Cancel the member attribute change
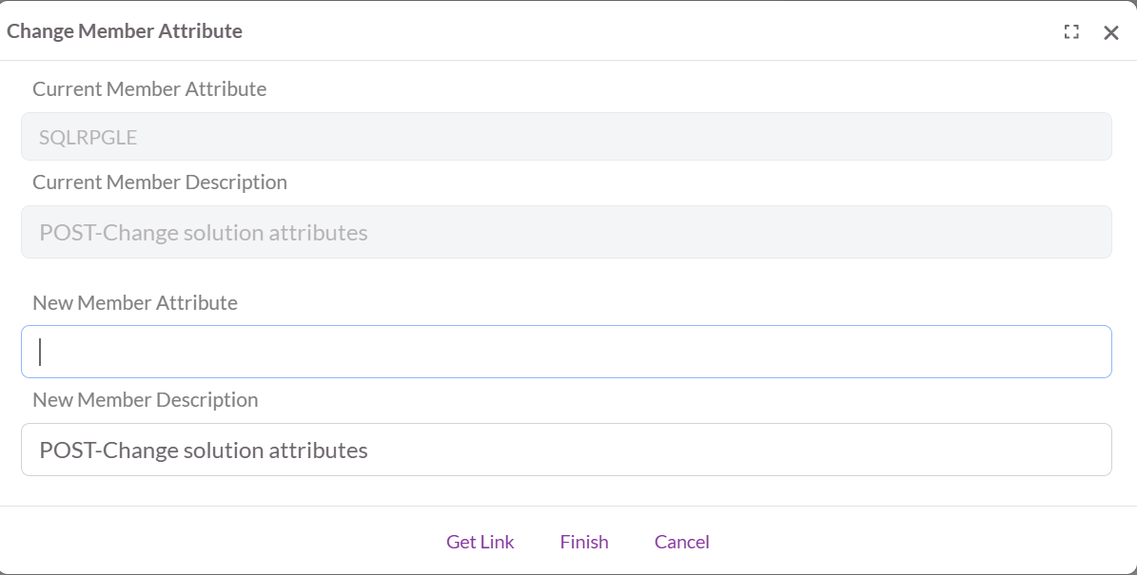The width and height of the screenshot is (1137, 575). coord(681,542)
